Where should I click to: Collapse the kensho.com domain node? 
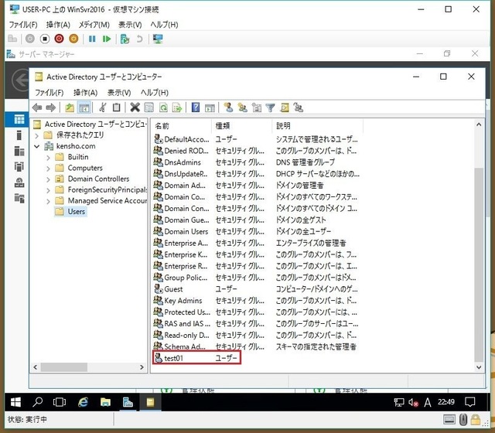pyautogui.click(x=37, y=146)
